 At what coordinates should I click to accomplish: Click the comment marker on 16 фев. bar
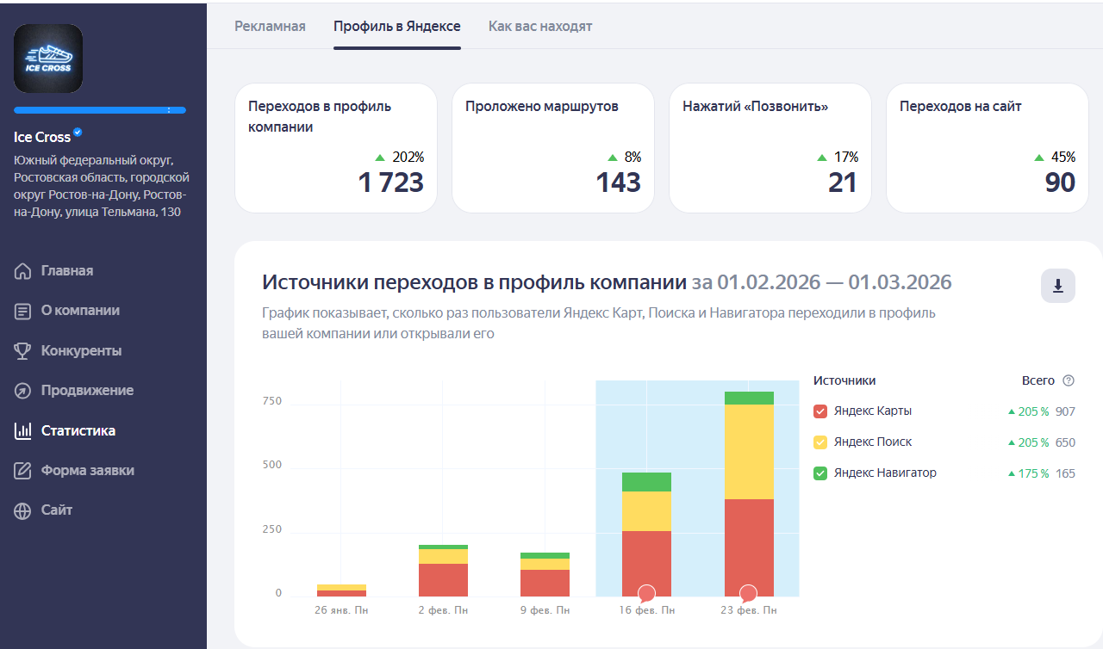click(x=646, y=593)
